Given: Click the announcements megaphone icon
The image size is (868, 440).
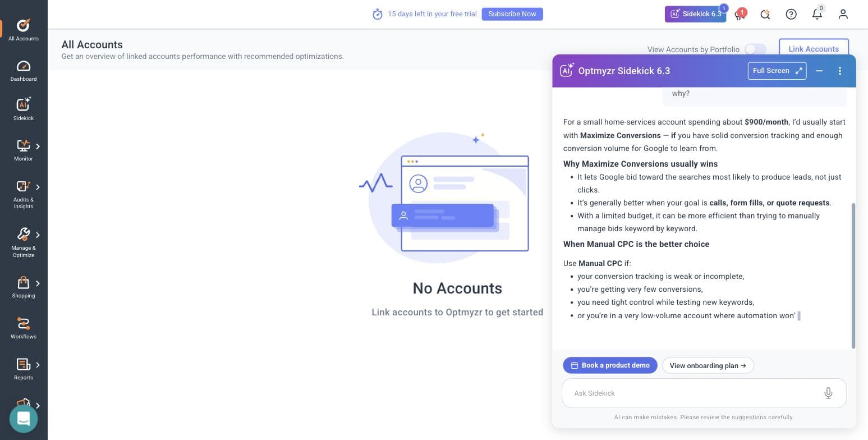Looking at the screenshot, I should point(740,14).
